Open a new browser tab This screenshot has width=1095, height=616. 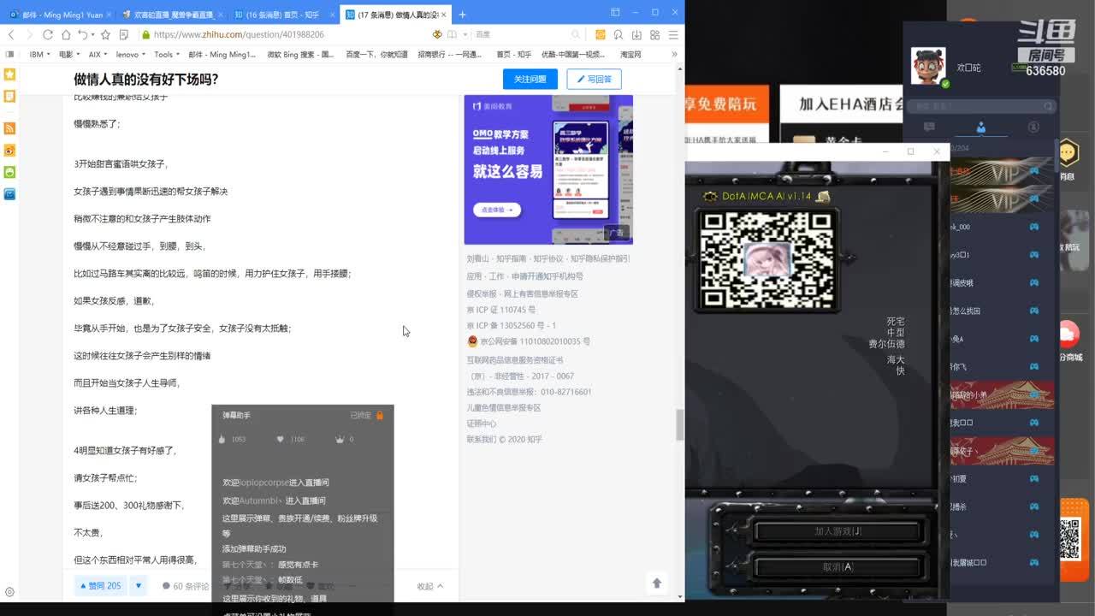[x=462, y=14]
